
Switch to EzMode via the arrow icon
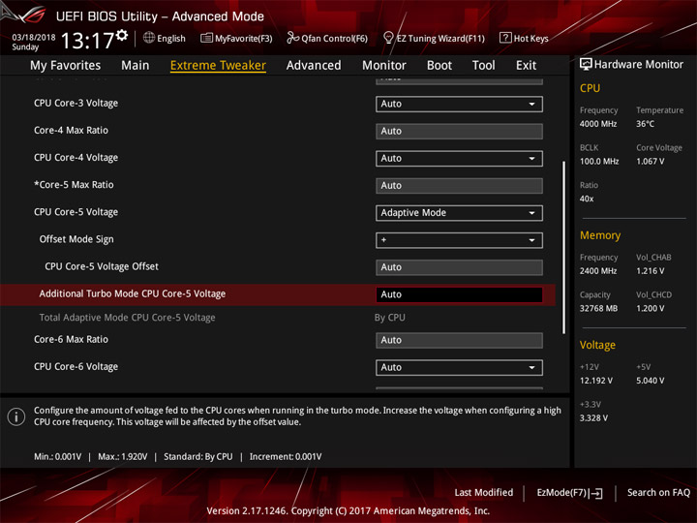tap(597, 493)
